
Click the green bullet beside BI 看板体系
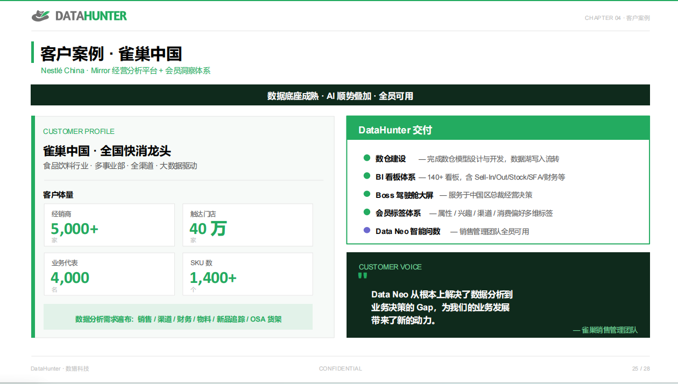click(367, 176)
